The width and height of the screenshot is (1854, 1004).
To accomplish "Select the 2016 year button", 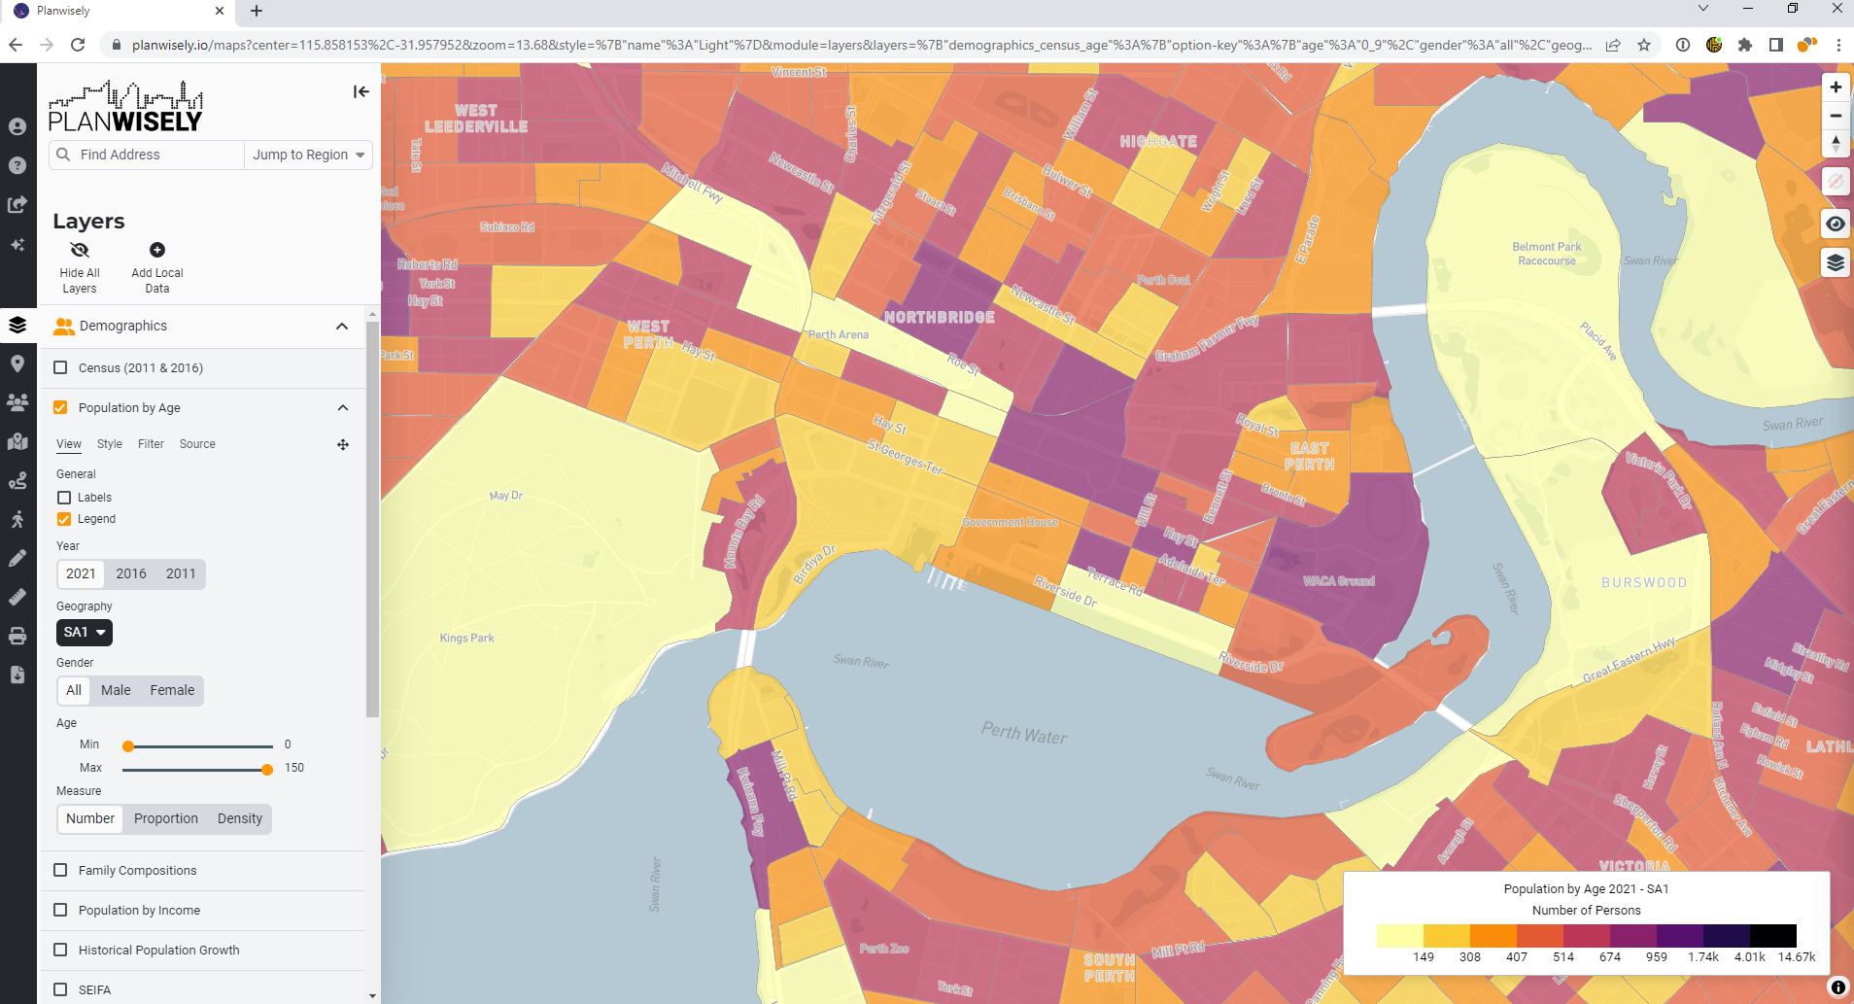I will 131,573.
